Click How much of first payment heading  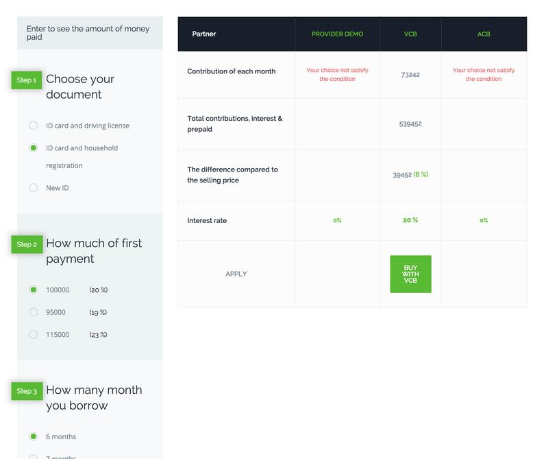coord(94,251)
